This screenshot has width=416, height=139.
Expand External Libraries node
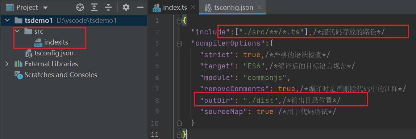(x=7, y=64)
